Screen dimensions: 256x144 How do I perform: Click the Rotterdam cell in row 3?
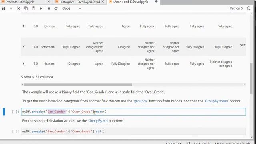(x=48, y=47)
